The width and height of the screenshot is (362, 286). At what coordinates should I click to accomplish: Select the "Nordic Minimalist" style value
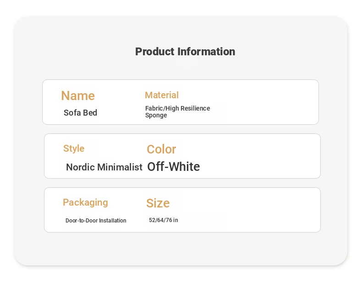tap(104, 167)
